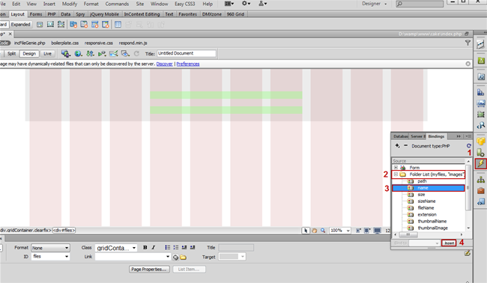Screen dimensions: 487x283
Task: Click the Point to File target icon
Action: pos(176,258)
